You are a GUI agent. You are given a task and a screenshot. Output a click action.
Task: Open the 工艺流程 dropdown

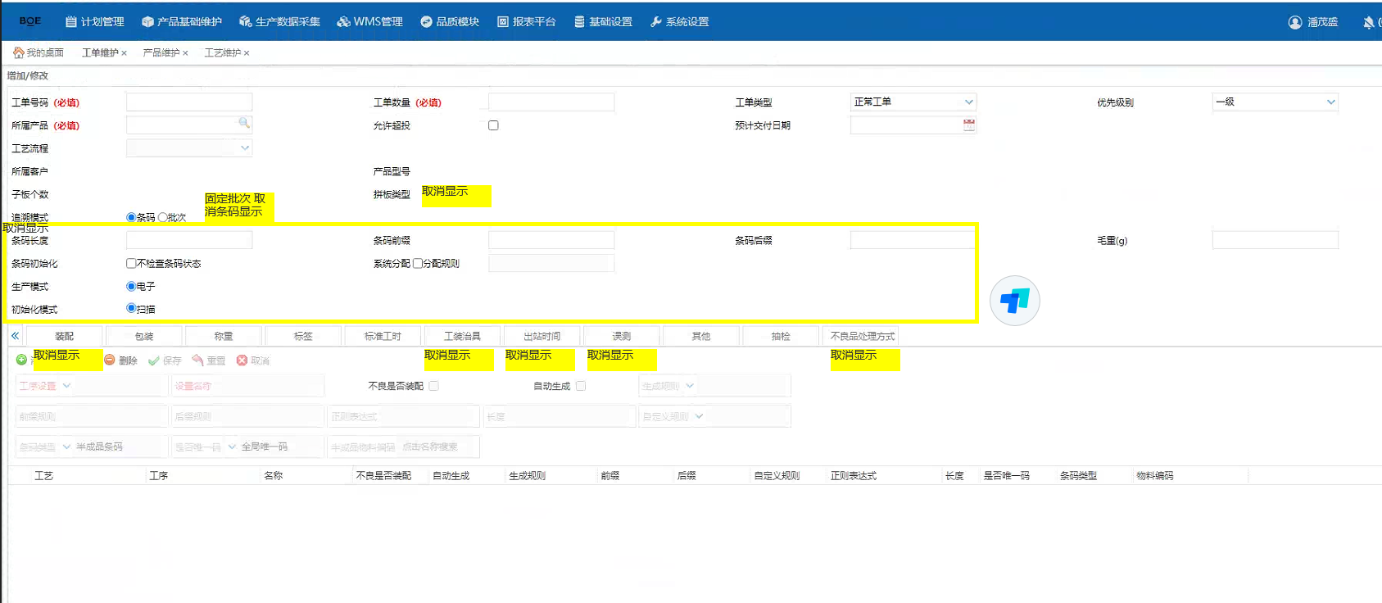tap(245, 148)
